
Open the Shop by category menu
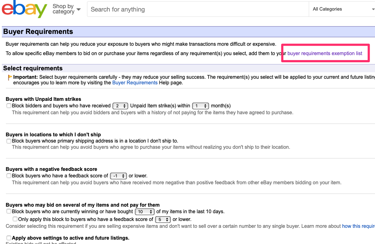click(x=63, y=9)
